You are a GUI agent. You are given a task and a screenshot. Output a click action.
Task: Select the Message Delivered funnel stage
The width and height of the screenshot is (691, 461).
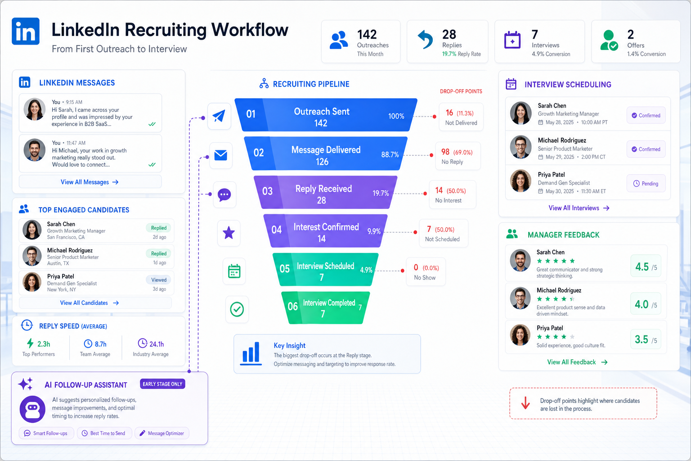click(326, 154)
